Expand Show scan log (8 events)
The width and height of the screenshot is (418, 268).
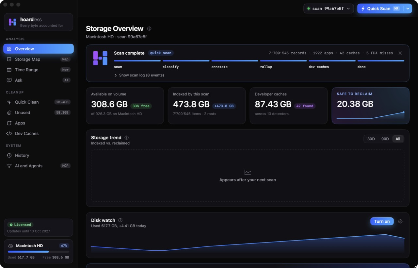[139, 75]
